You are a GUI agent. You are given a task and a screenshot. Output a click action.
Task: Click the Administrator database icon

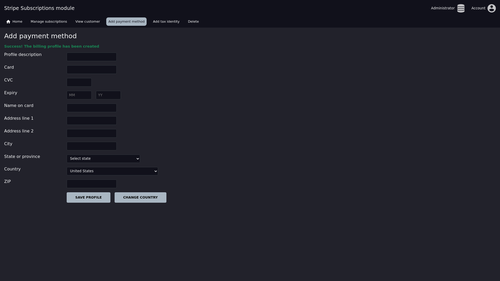click(x=461, y=8)
